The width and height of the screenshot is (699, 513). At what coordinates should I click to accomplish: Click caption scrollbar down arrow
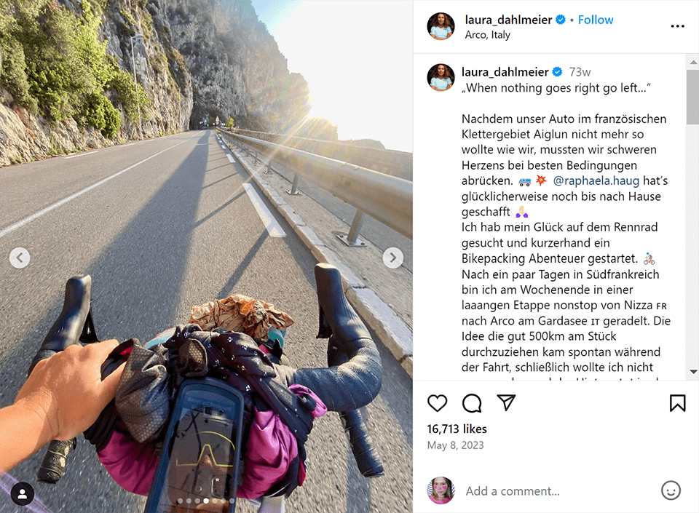pos(693,371)
